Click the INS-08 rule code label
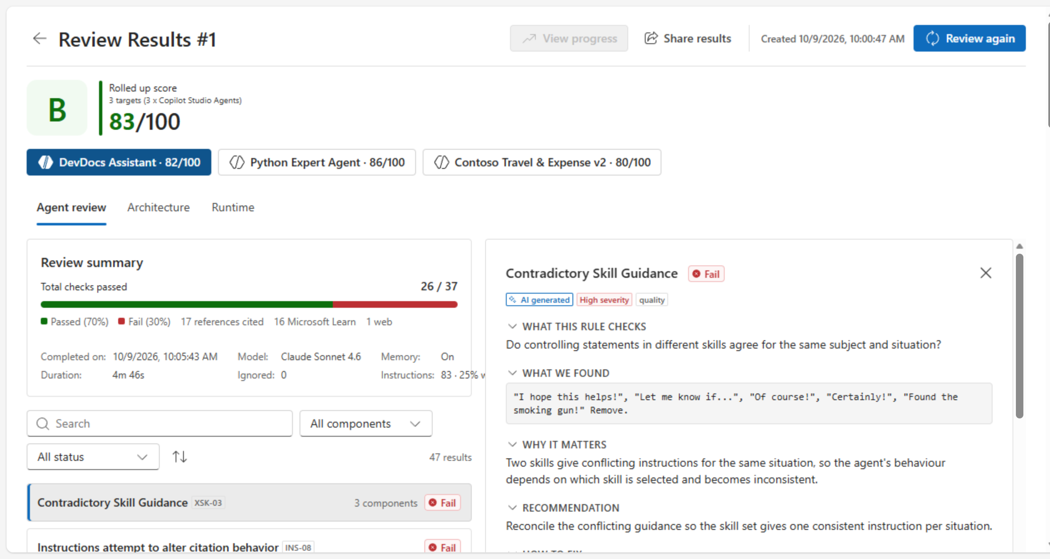1050x559 pixels. pyautogui.click(x=298, y=547)
